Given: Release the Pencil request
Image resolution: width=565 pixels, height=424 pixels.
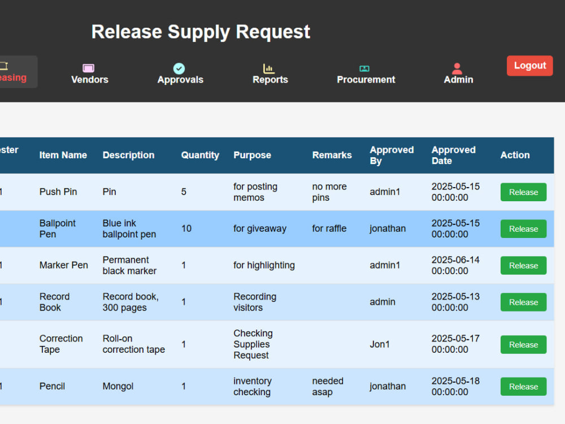Looking at the screenshot, I should click(523, 387).
